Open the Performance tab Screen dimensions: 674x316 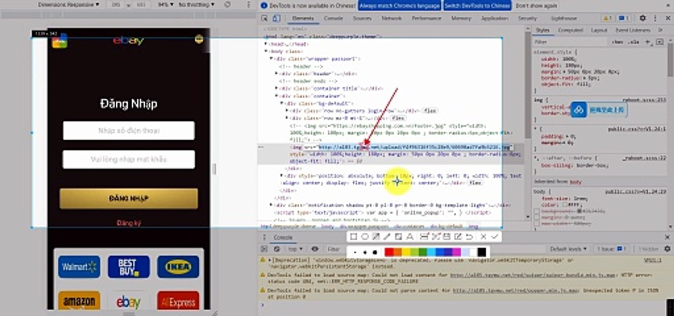click(427, 18)
